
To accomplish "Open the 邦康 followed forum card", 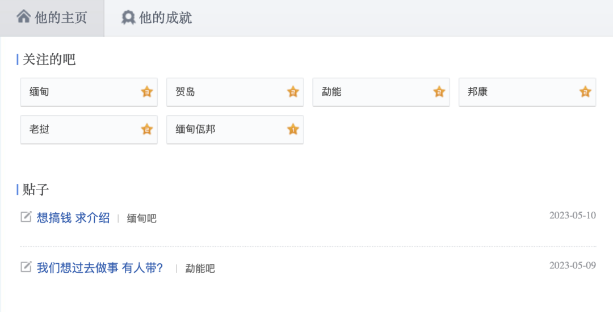I will coord(527,92).
